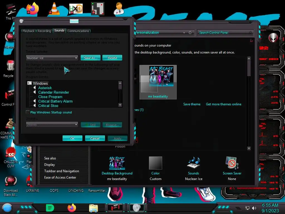Image resolution: width=285 pixels, height=214 pixels.
Task: Click the network tray icon
Action: (x=247, y=208)
